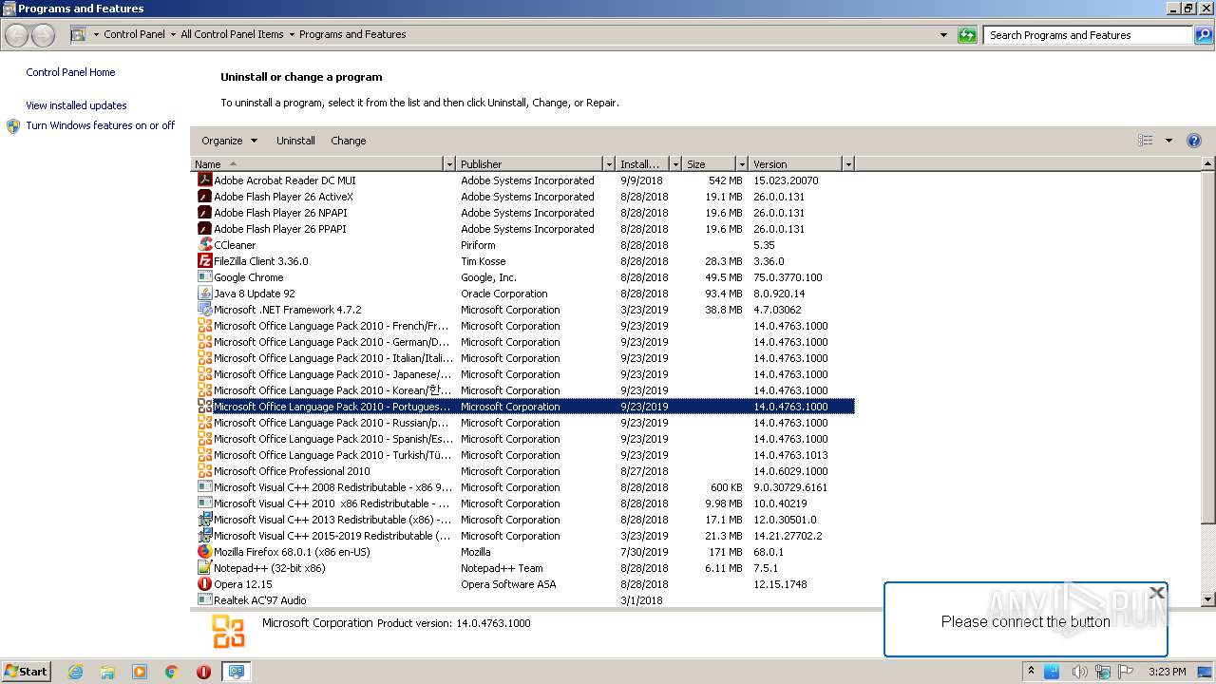Select Office Language Pack 2010 French row
This screenshot has height=684, width=1216.
coord(522,326)
